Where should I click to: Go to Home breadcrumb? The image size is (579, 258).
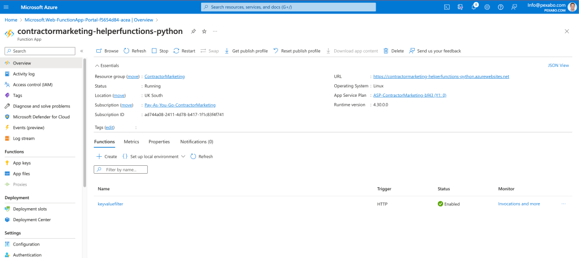tap(11, 20)
